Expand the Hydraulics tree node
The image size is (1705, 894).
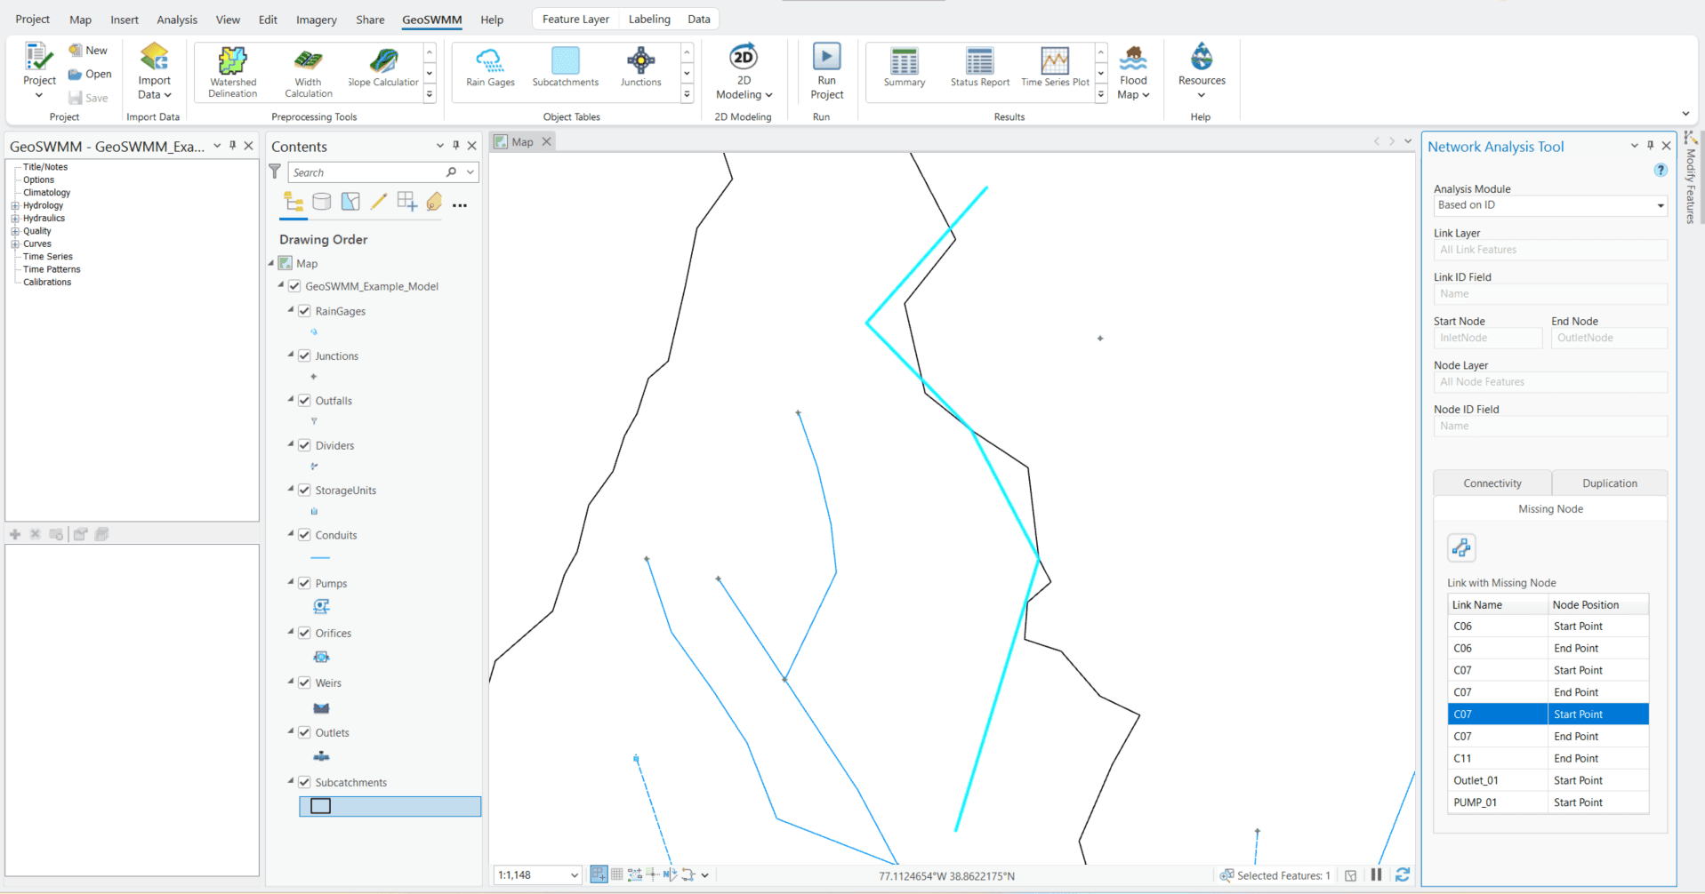coord(14,218)
